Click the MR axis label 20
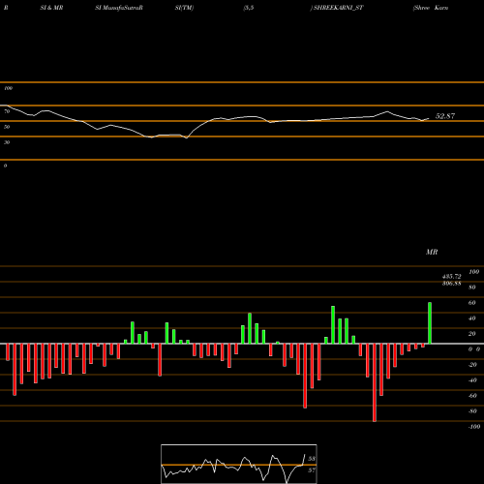The image size is (484, 484). click(x=472, y=334)
